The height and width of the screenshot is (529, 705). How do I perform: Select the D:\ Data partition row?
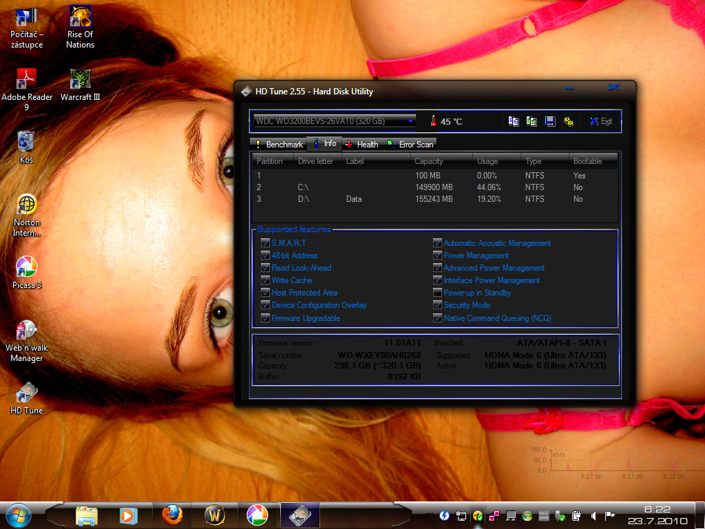click(x=434, y=199)
